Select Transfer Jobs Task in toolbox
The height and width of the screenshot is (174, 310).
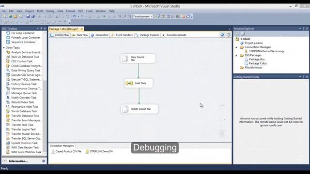point(22,125)
